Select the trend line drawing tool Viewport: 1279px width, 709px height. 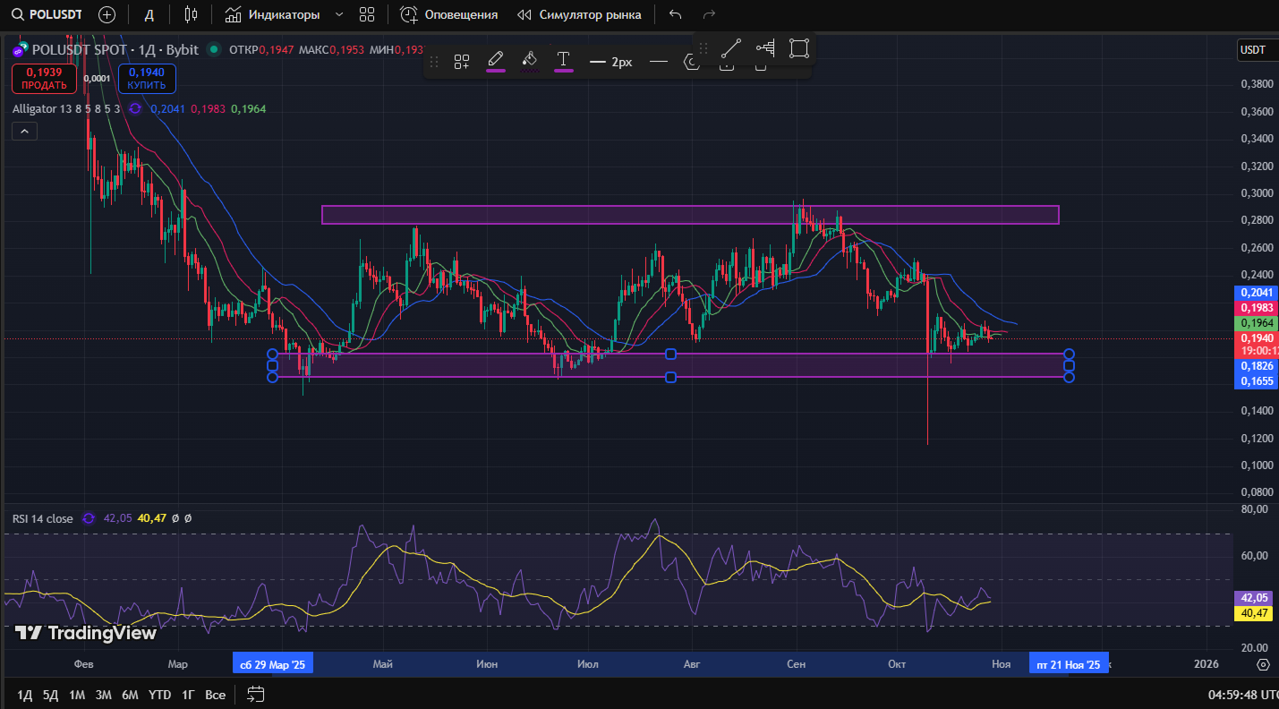click(731, 48)
